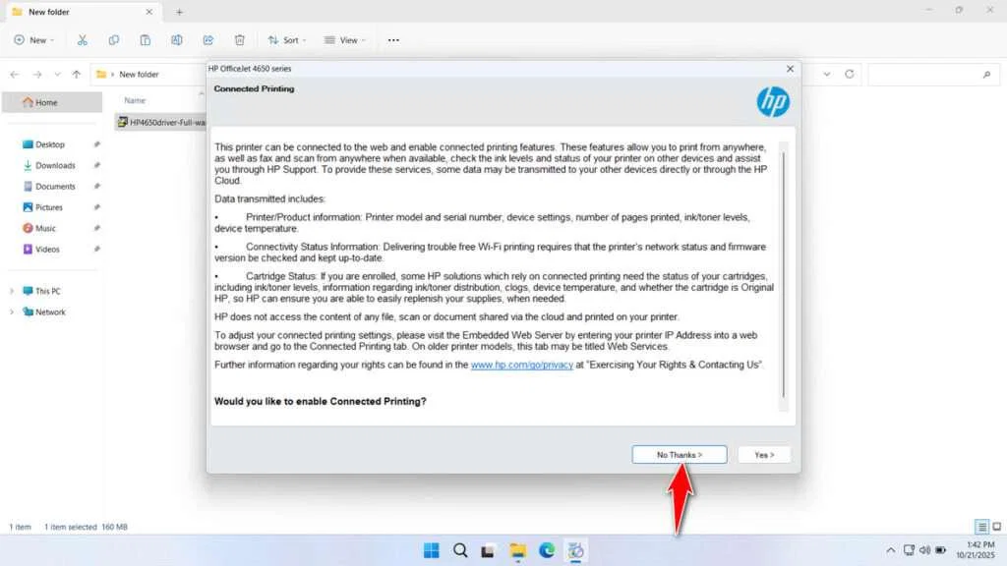
Task: Open Microsoft Edge from the taskbar
Action: coord(547,550)
